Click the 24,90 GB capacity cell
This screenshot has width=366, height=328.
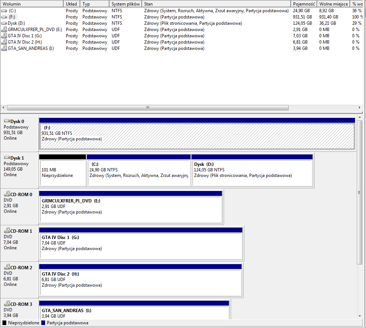pyautogui.click(x=301, y=11)
